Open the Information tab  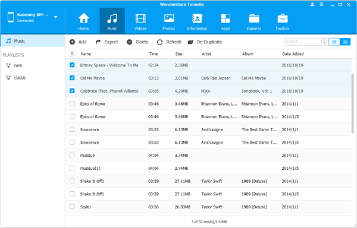pos(197,21)
